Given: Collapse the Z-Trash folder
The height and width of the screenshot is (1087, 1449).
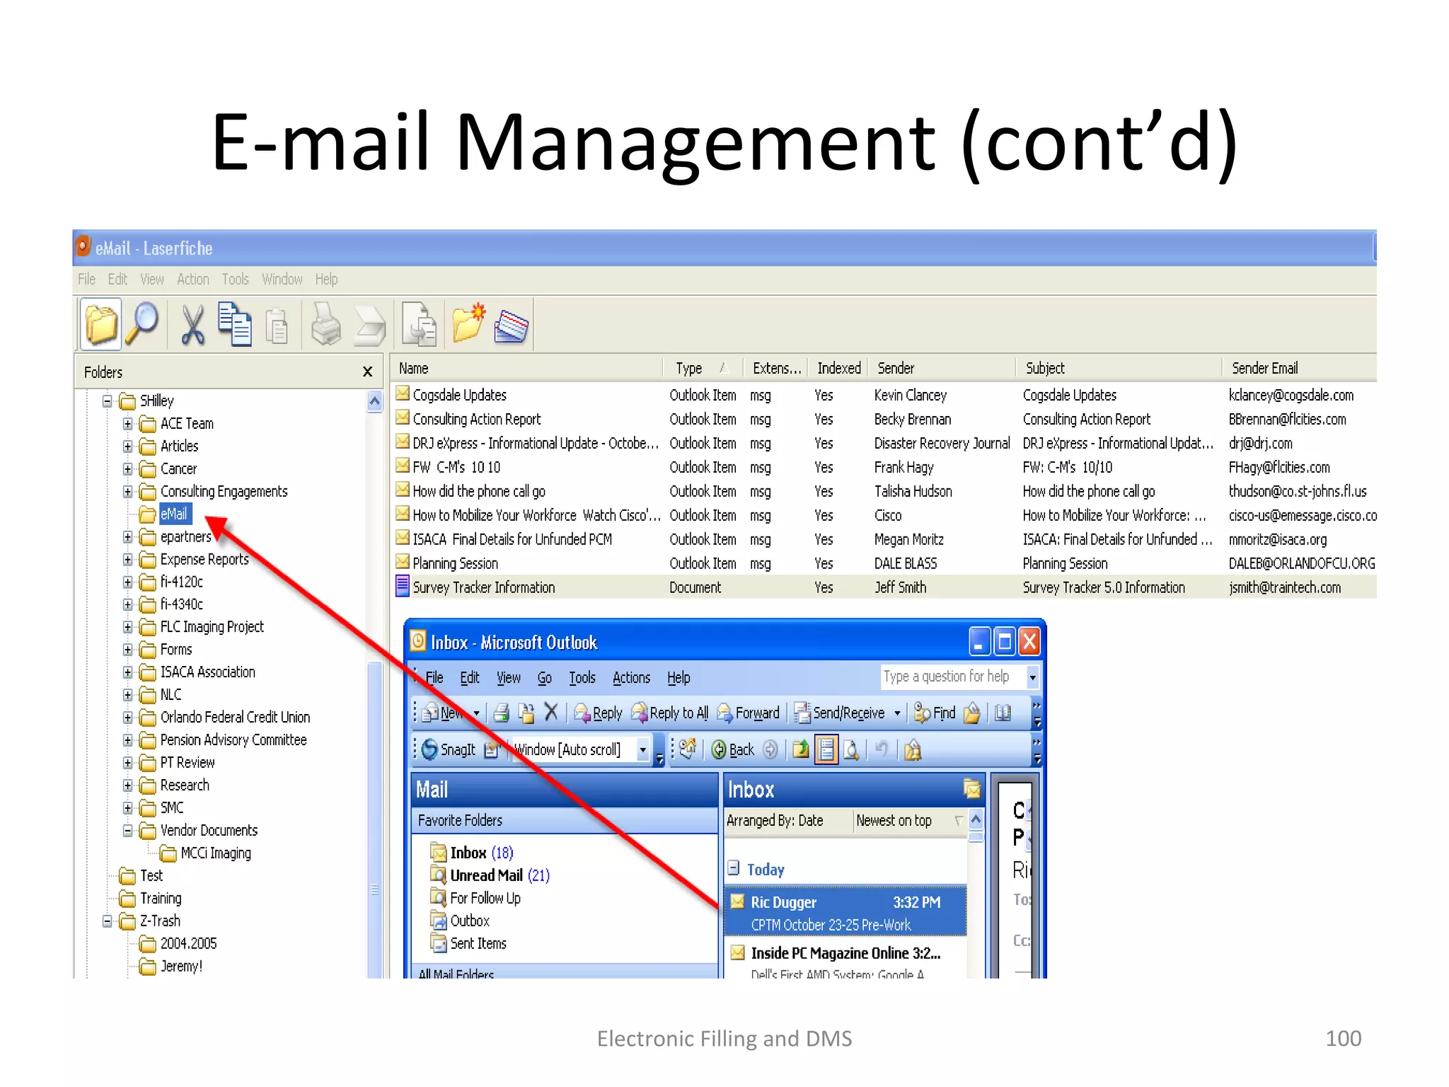Looking at the screenshot, I should [108, 921].
